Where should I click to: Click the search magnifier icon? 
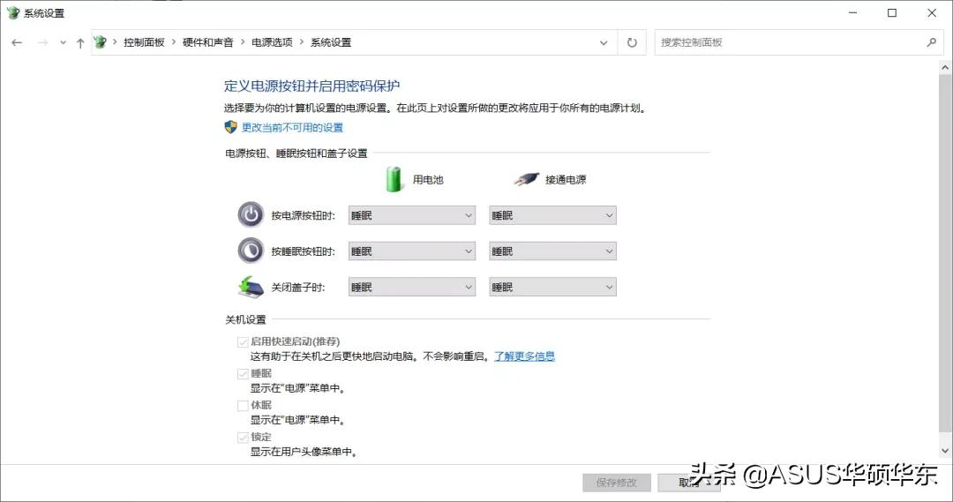pos(931,42)
